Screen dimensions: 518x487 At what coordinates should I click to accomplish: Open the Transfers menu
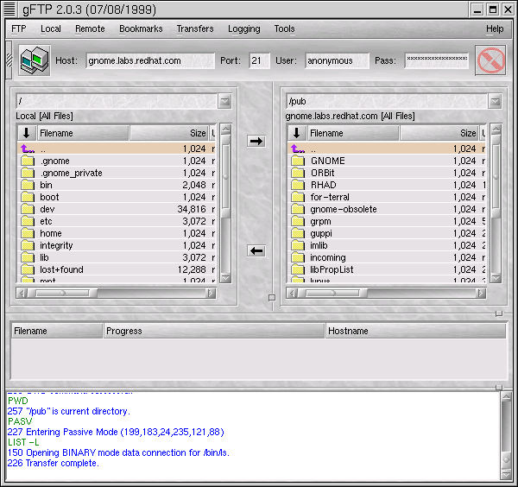click(195, 29)
